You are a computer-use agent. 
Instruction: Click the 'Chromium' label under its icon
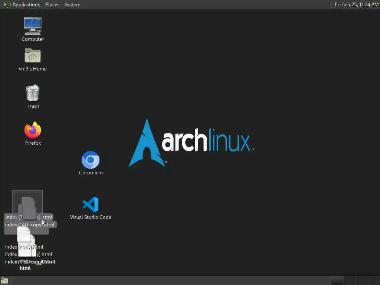click(x=91, y=173)
